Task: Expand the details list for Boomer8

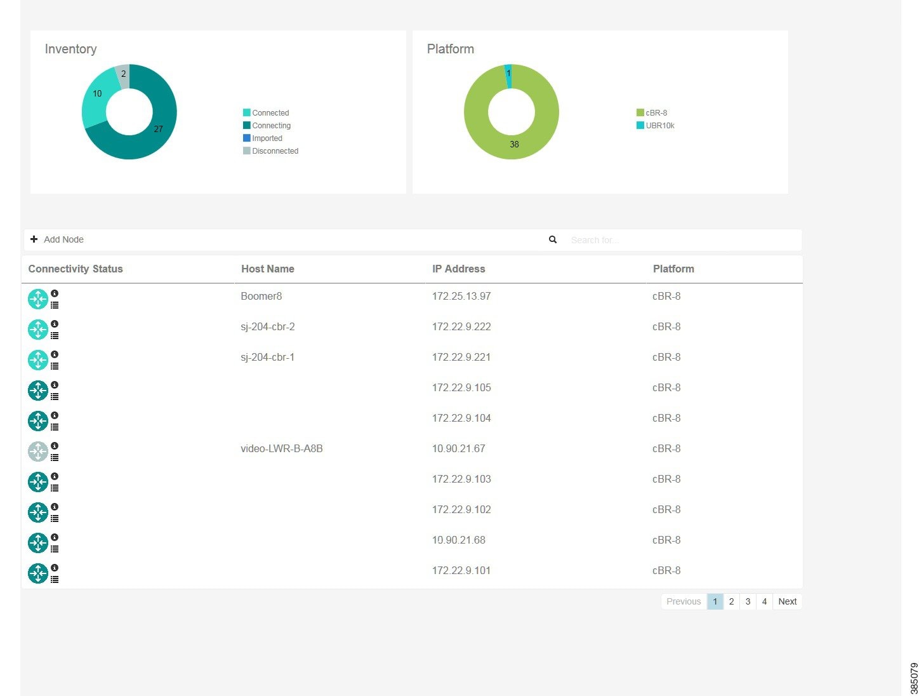Action: (x=55, y=305)
